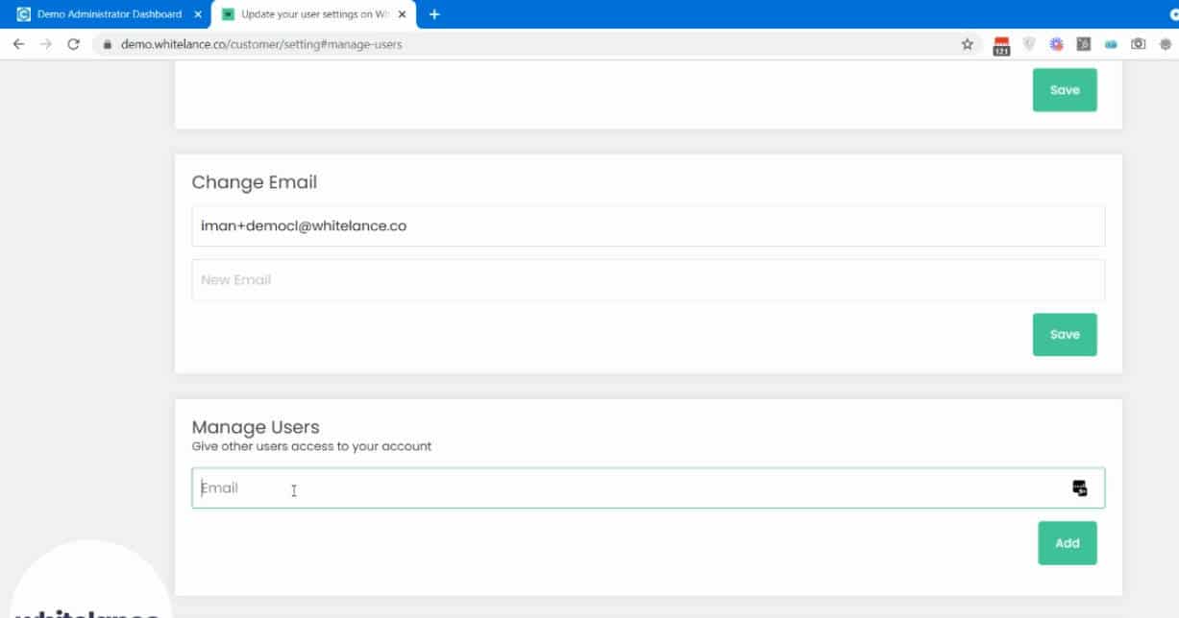Screen dimensions: 1179x618
Task: Open the red calendar extension showing 121
Action: click(x=1001, y=45)
